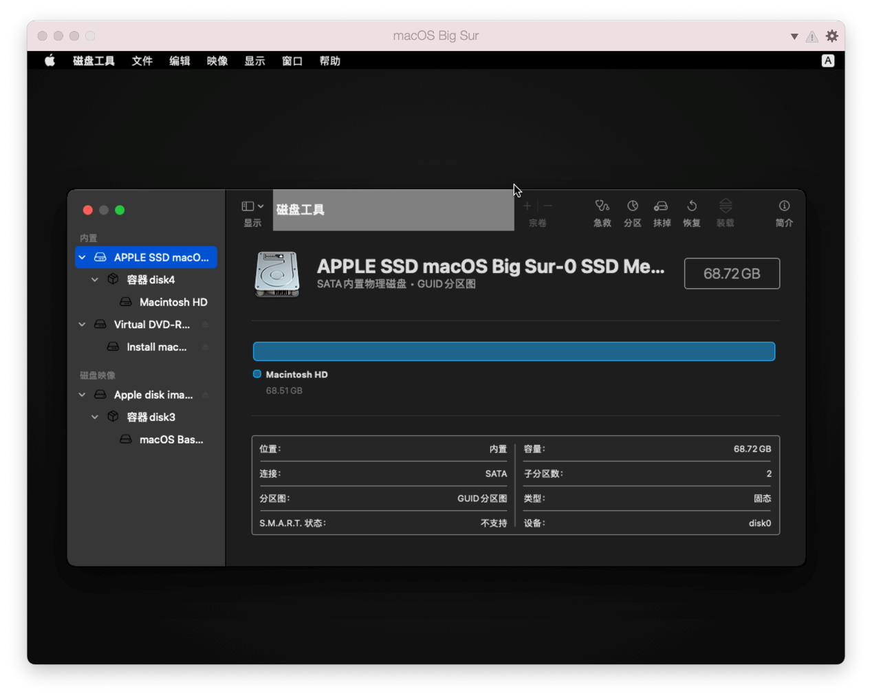
Task: Click the Restore (恢复) toolbar icon
Action: pyautogui.click(x=692, y=206)
